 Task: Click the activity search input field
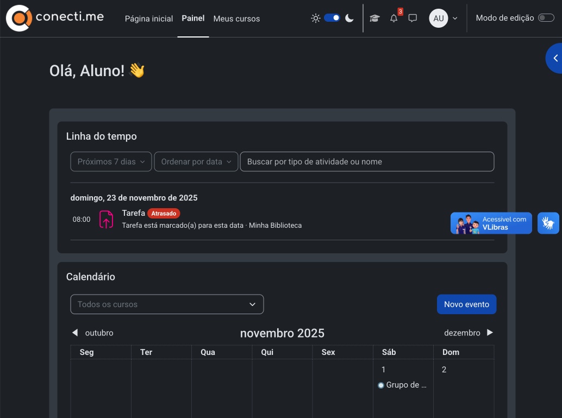click(367, 161)
